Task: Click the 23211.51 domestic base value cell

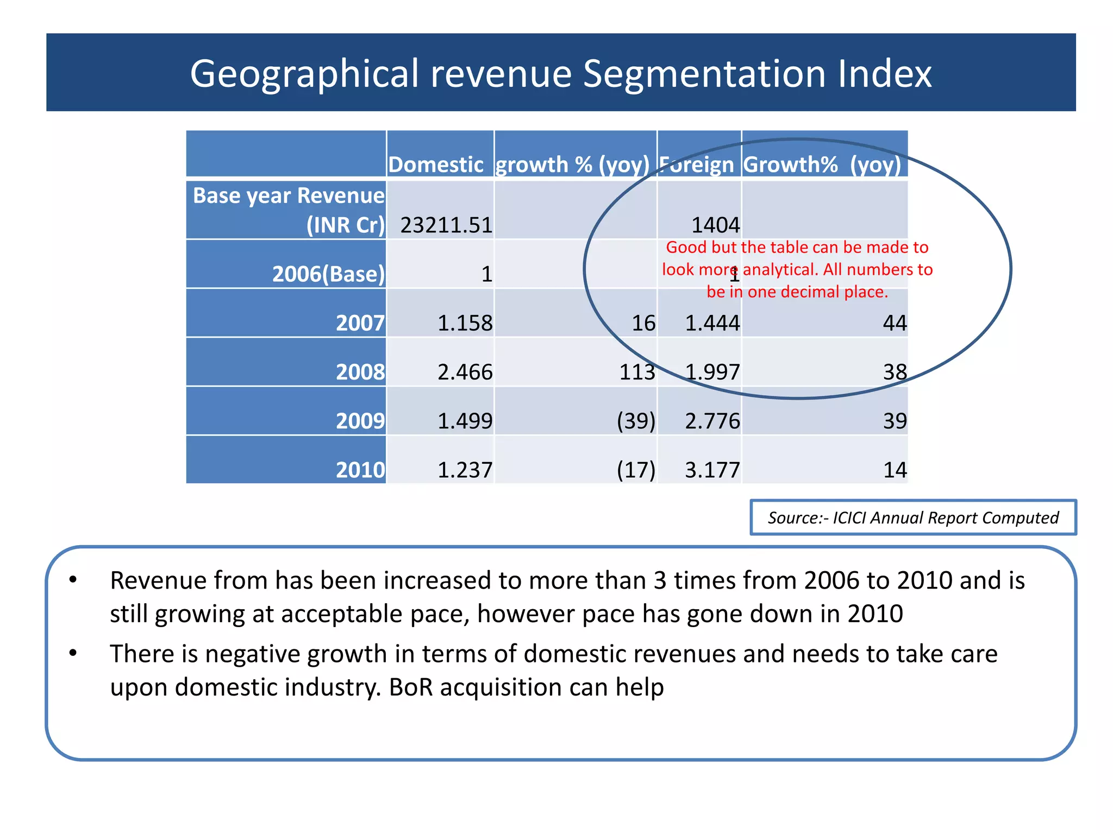Action: pos(446,225)
